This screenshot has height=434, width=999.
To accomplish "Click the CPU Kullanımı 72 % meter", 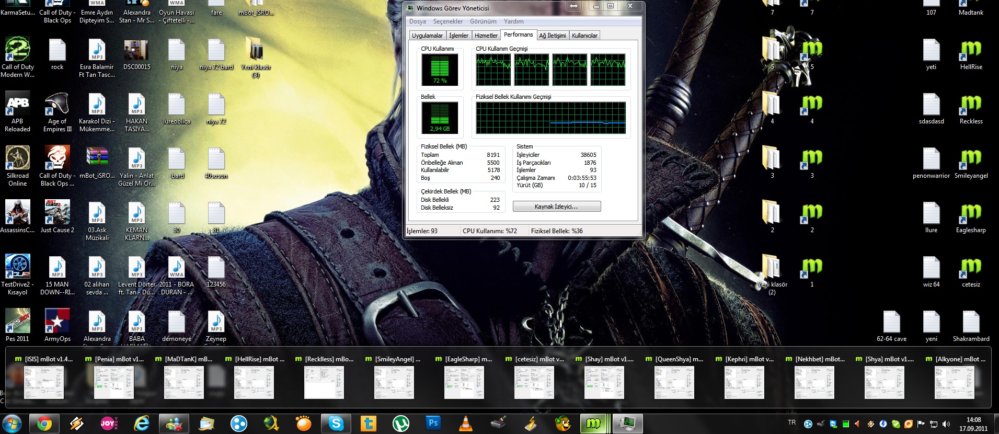I will click(x=440, y=70).
